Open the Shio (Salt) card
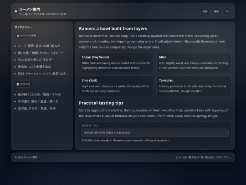 (x=117, y=86)
